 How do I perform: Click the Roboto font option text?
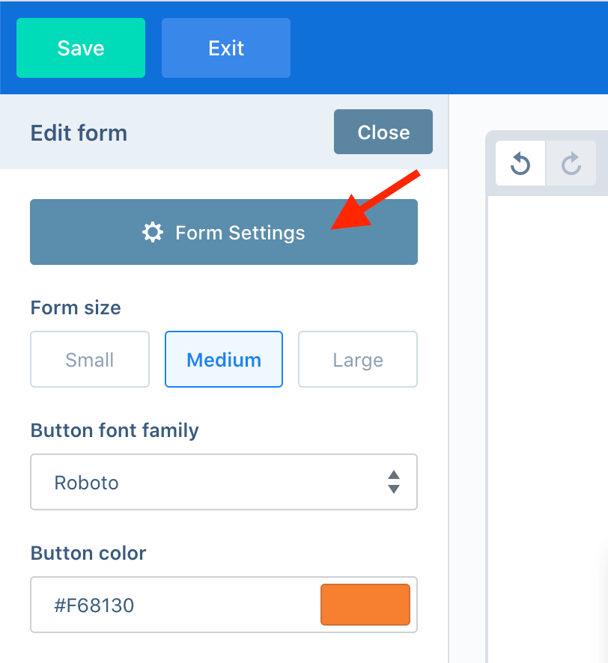(x=86, y=483)
